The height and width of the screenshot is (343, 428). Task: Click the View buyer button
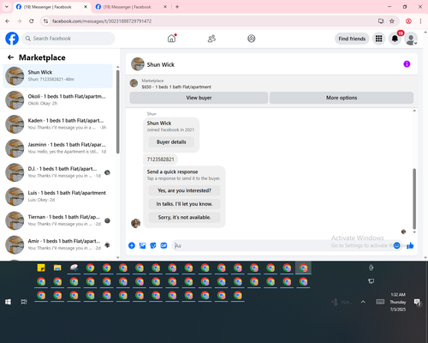(x=199, y=98)
